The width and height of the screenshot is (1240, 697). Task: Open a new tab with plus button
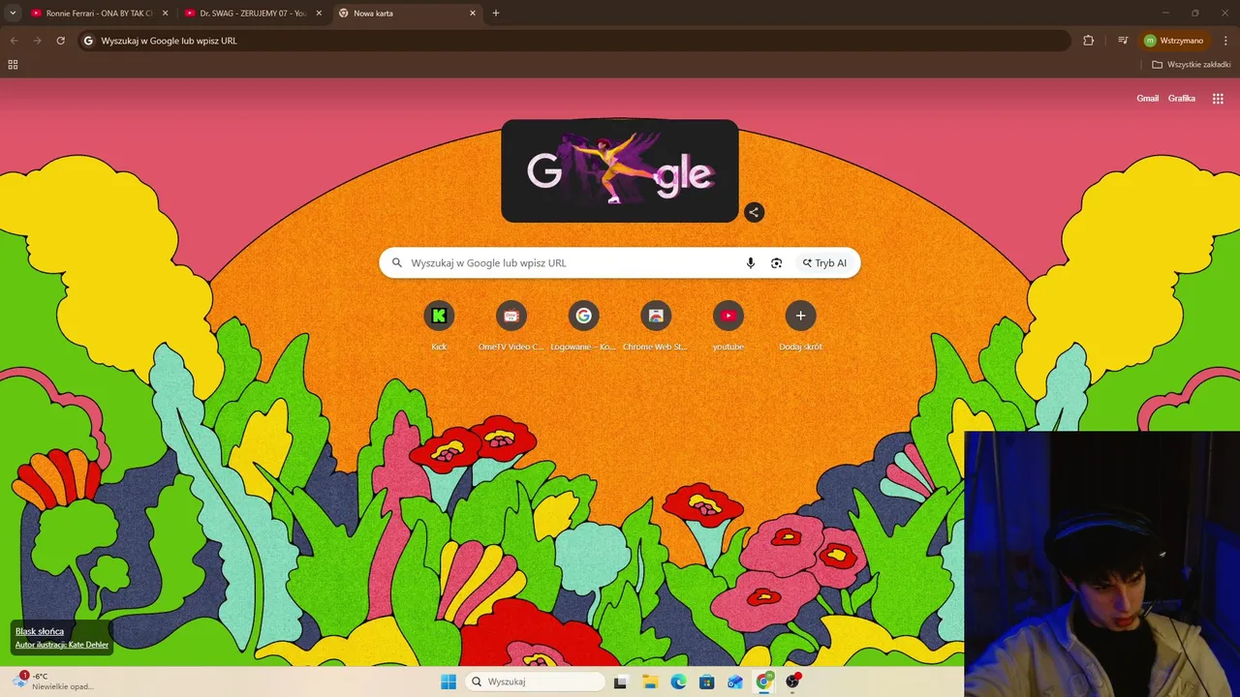[x=496, y=14]
